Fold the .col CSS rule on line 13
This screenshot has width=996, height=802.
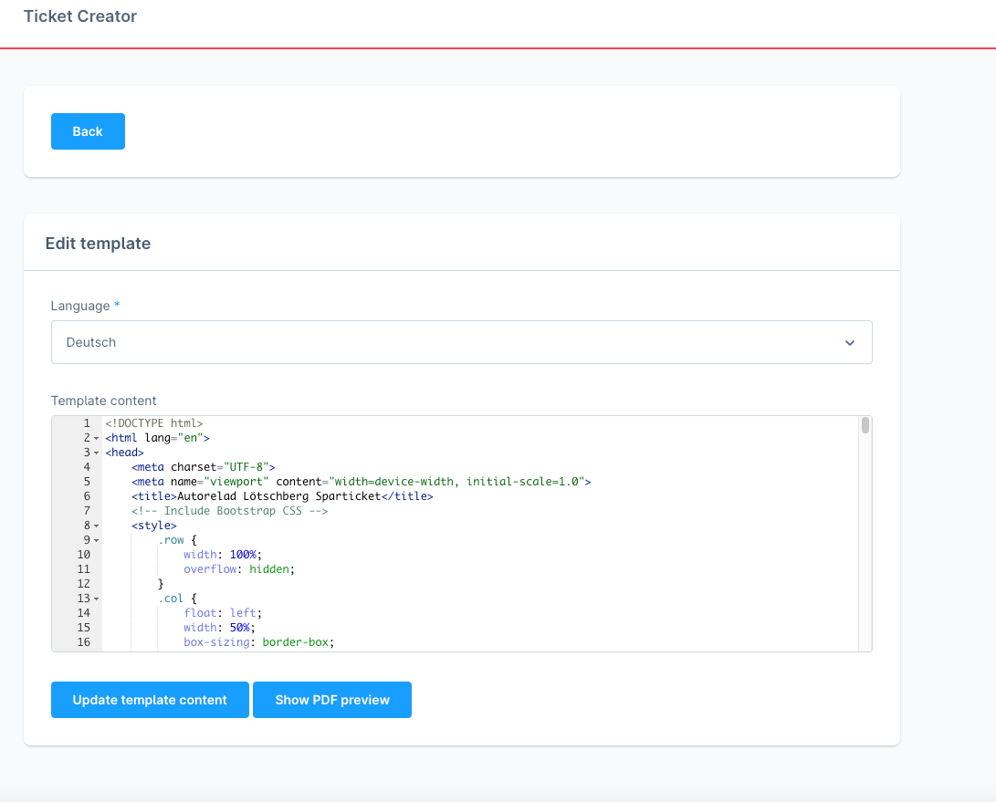[x=97, y=599]
